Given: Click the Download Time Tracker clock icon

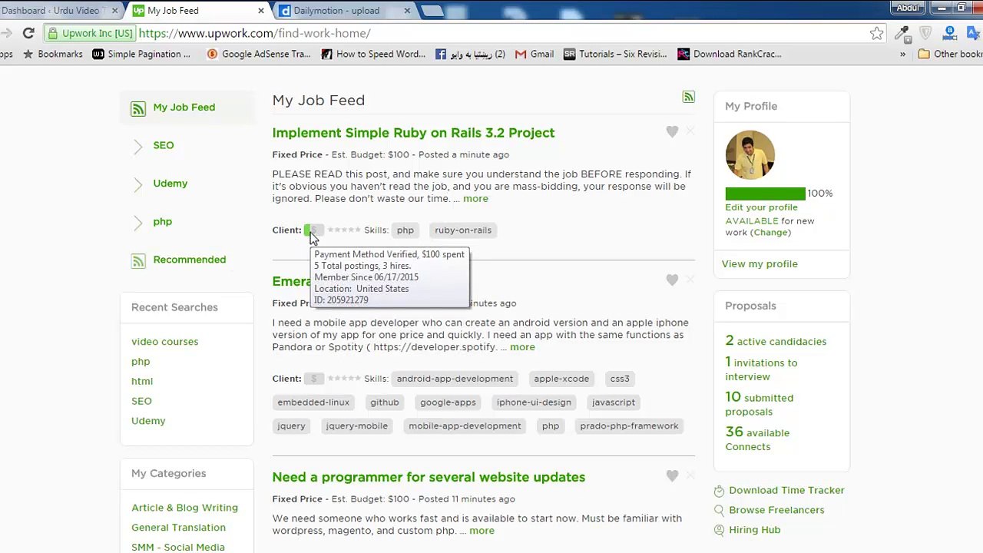Looking at the screenshot, I should pyautogui.click(x=719, y=491).
